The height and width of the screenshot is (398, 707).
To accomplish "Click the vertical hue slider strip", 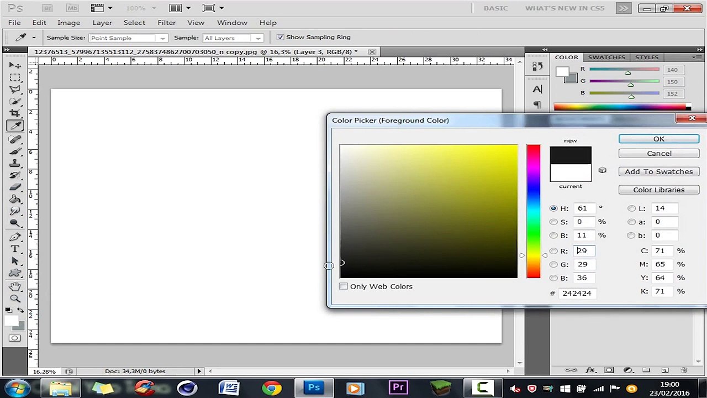I will pos(533,211).
